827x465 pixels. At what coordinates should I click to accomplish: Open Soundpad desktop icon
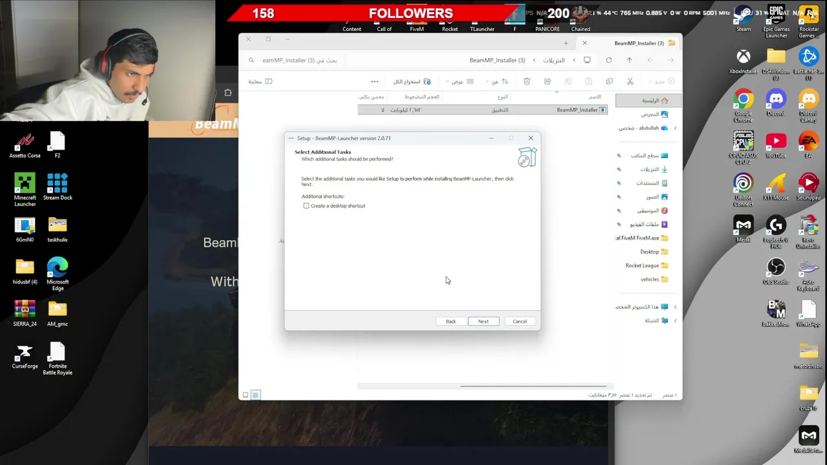click(808, 187)
